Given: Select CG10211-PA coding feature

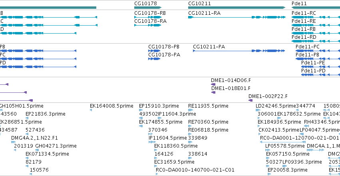Looking at the screenshot, I should [239, 51].
